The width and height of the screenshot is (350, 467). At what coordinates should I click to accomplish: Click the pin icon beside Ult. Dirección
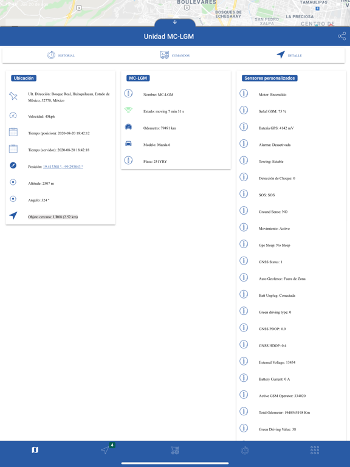pyautogui.click(x=13, y=96)
